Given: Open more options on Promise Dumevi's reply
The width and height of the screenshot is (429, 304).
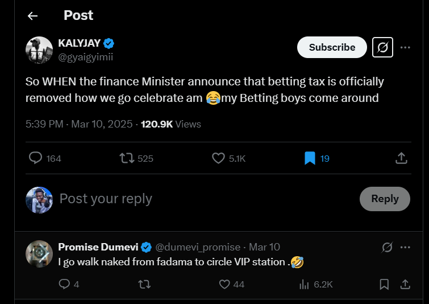Looking at the screenshot, I should pos(405,247).
